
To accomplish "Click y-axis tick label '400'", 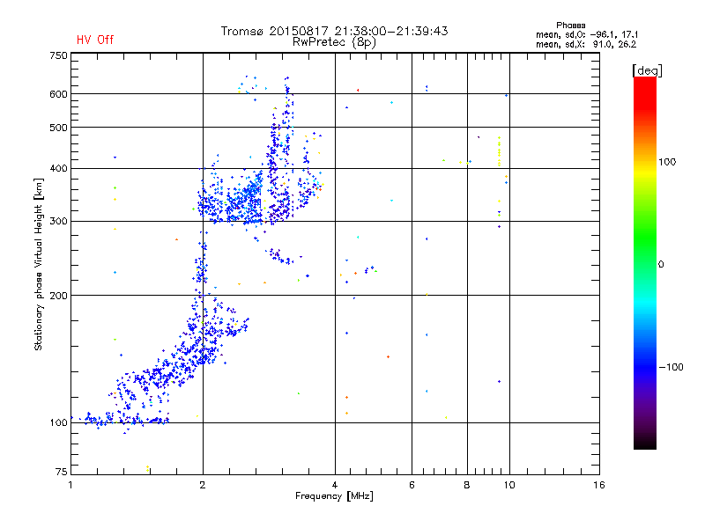I will 59,168.
